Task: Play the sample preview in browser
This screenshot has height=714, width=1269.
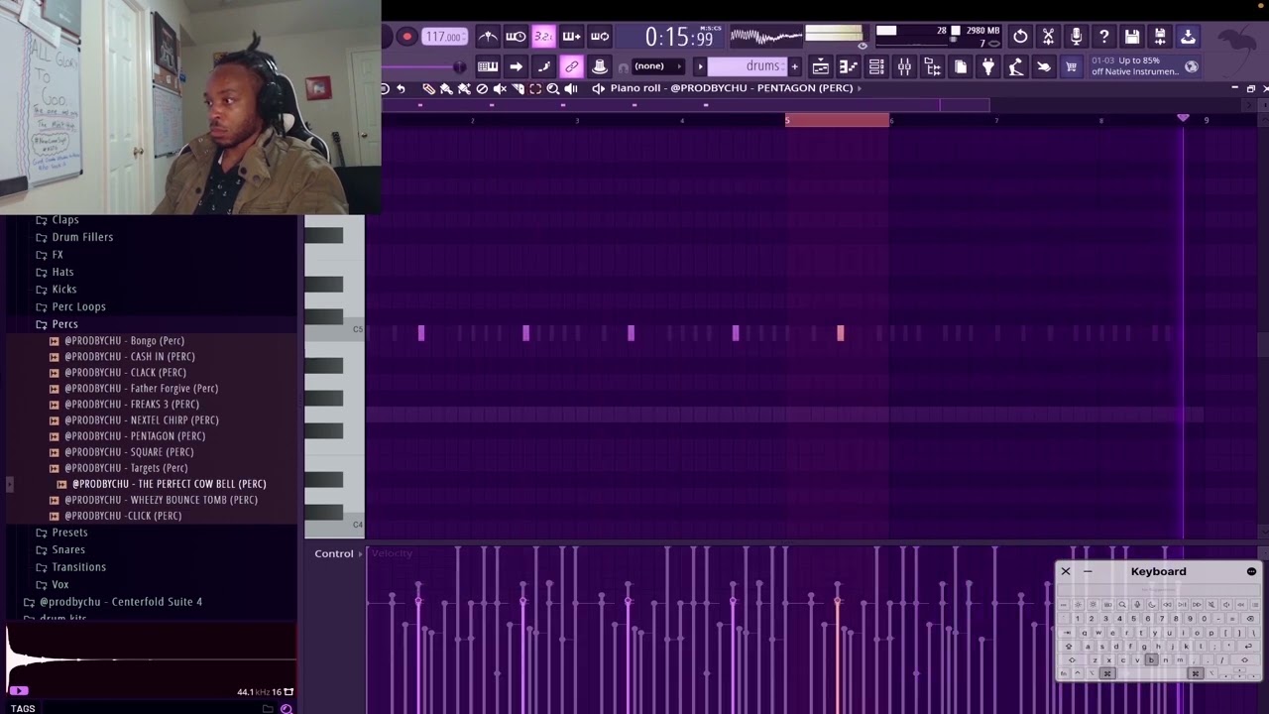Action: point(19,691)
